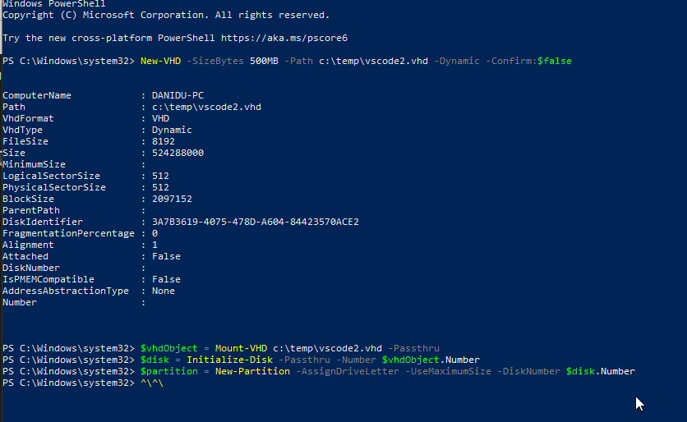Viewport: 687px width, 422px height.
Task: Click the https://aka.ms/pscore6 link text
Action: (284, 38)
